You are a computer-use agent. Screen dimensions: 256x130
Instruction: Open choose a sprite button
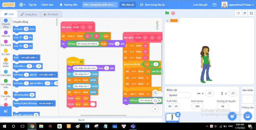pos(232,116)
